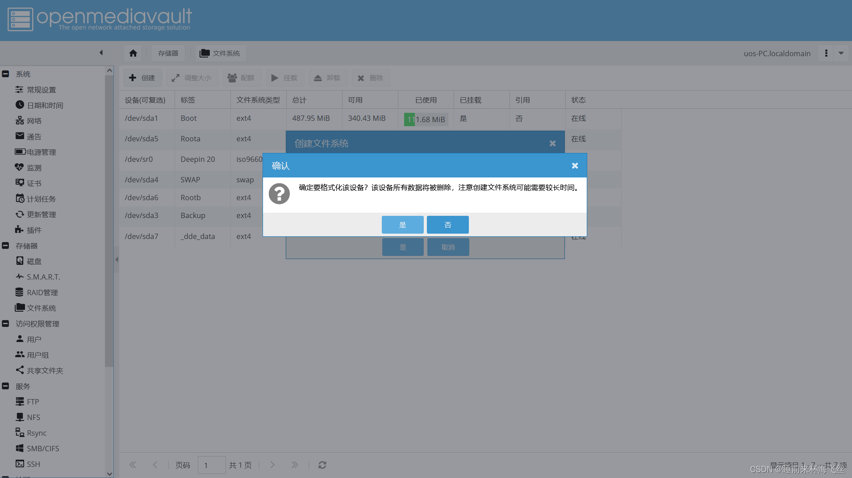Sort by 设备(可复选) column header

click(147, 100)
